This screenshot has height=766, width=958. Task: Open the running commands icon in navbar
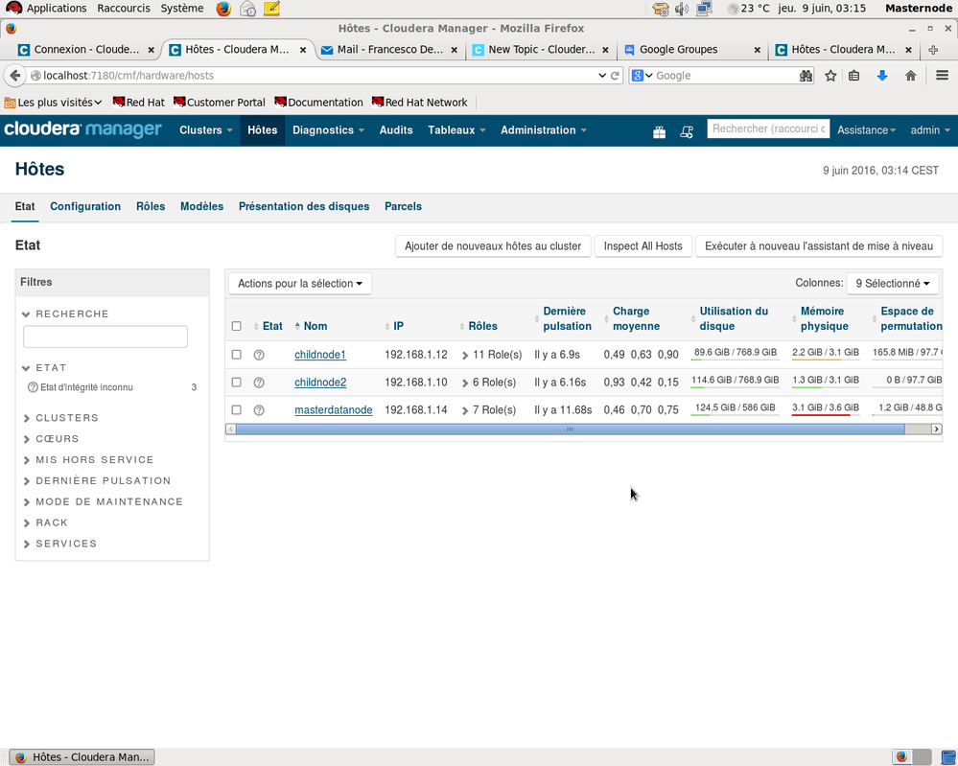click(x=687, y=132)
